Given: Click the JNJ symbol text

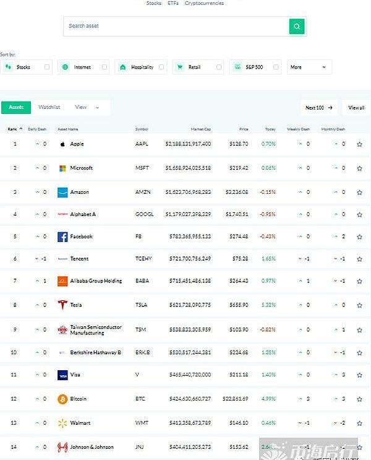Looking at the screenshot, I should coord(140,447).
